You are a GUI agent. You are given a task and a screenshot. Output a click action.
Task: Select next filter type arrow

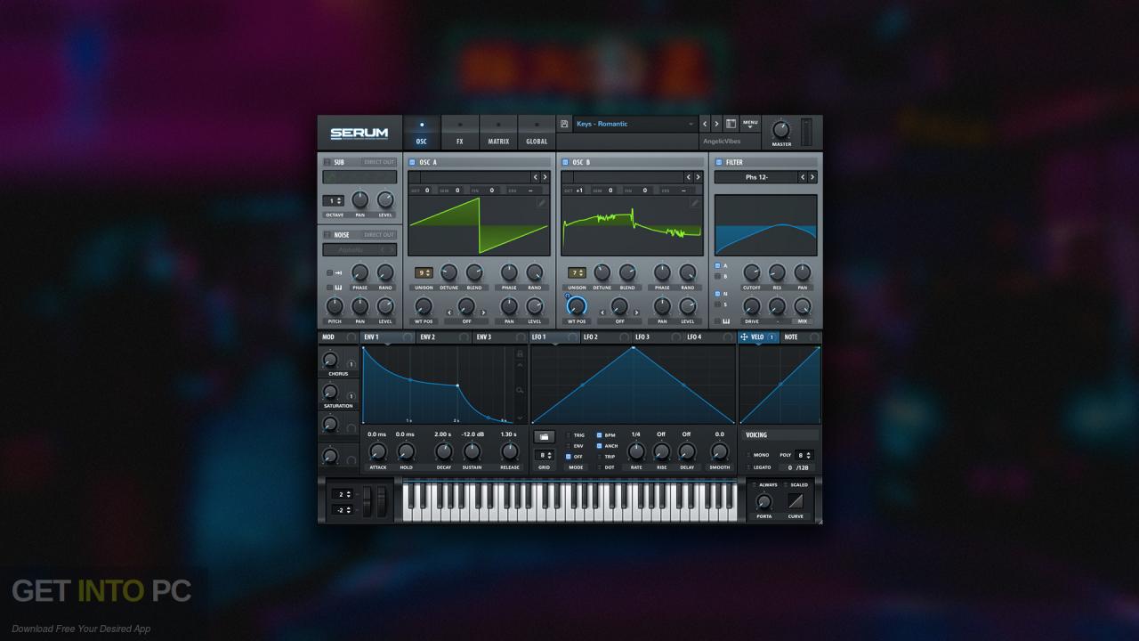[x=812, y=177]
